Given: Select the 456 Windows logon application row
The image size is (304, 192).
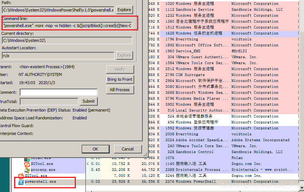Looking at the screenshot, I should pyautogui.click(x=224, y=122).
